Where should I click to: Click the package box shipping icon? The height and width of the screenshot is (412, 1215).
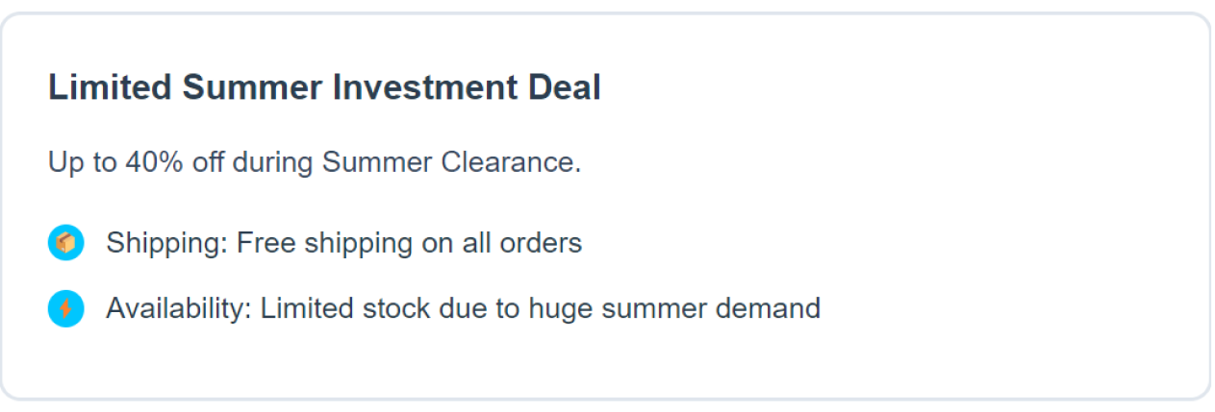pos(65,243)
